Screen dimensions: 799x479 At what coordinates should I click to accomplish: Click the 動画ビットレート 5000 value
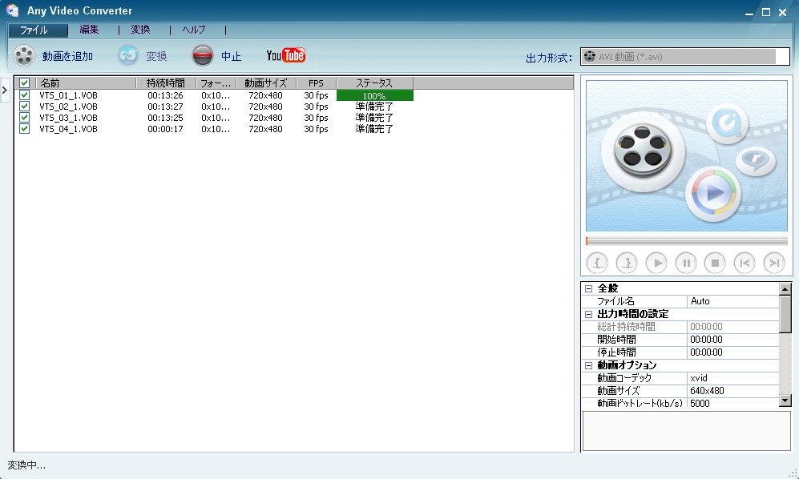(732, 403)
